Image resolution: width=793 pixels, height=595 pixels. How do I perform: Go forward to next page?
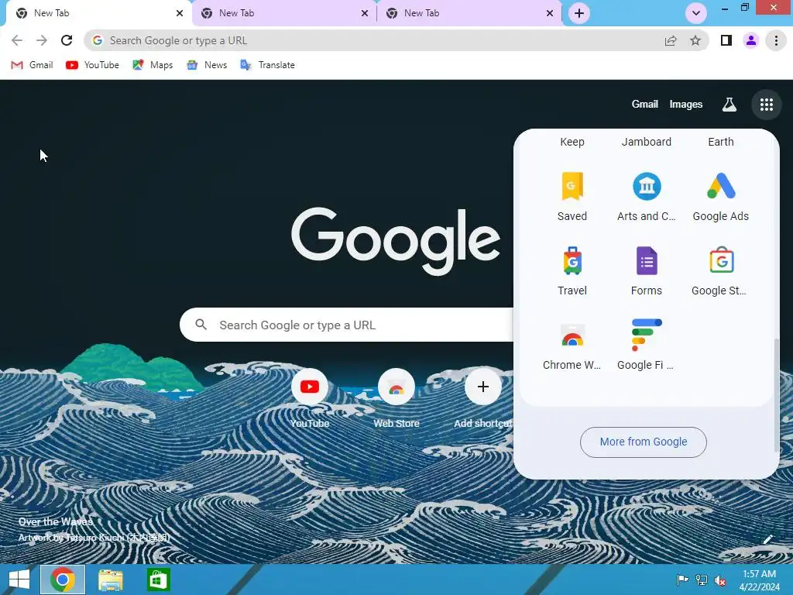(42, 40)
